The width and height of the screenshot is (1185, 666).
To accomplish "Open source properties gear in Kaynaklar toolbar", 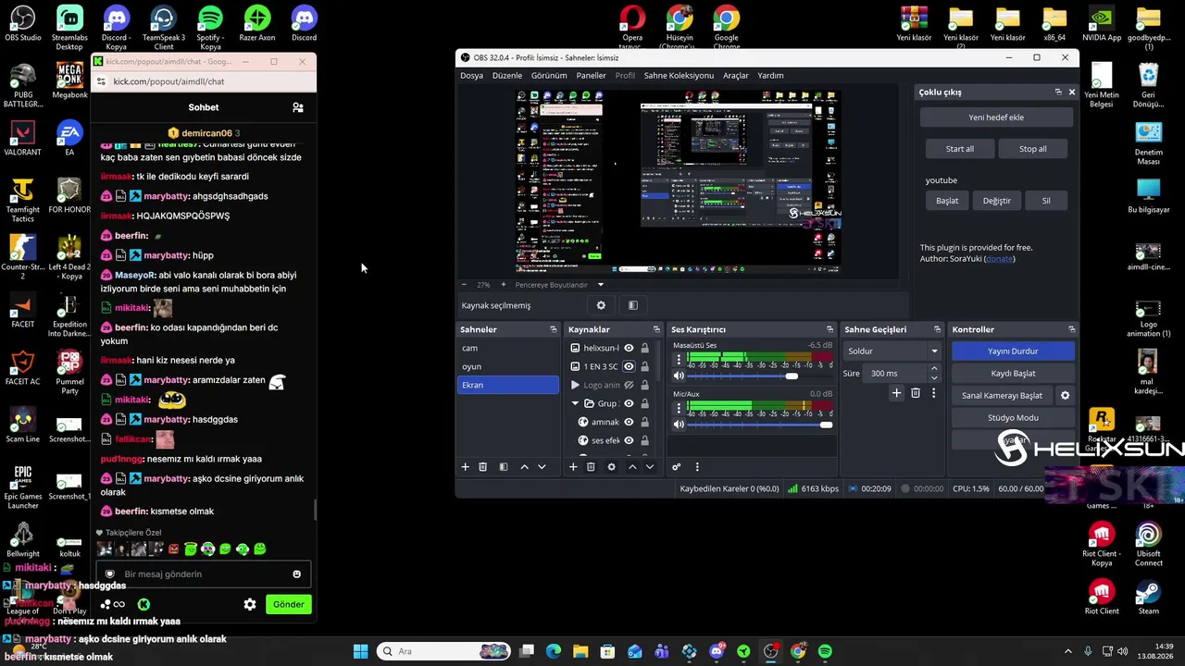I will [x=611, y=467].
